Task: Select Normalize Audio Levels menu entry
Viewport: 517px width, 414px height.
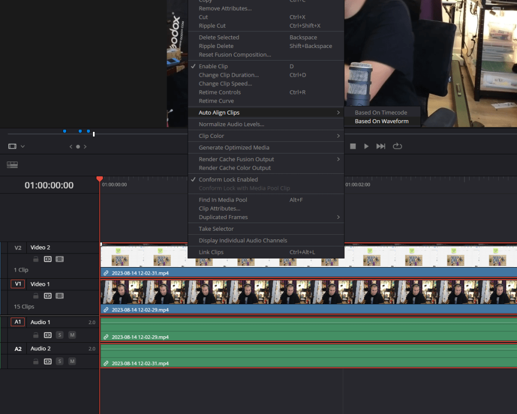Action: pos(266,124)
